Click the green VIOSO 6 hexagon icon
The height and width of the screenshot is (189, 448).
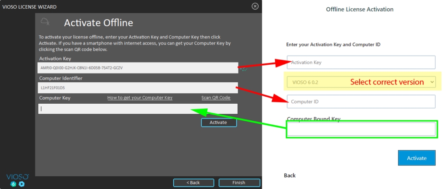pyautogui.click(x=14, y=184)
